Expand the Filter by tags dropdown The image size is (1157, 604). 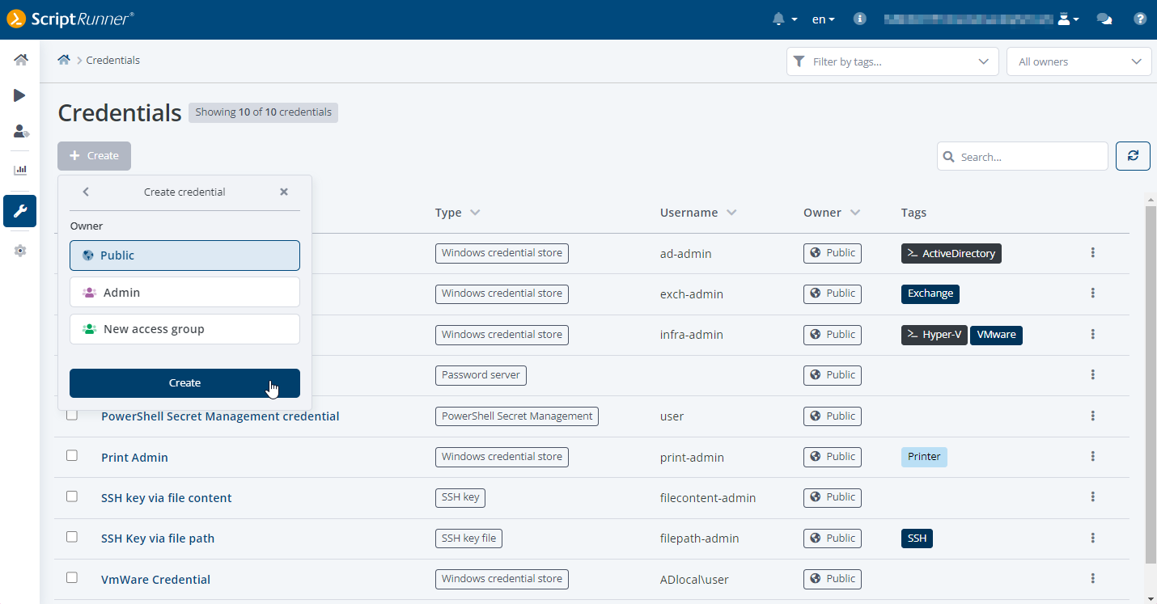[x=892, y=61]
